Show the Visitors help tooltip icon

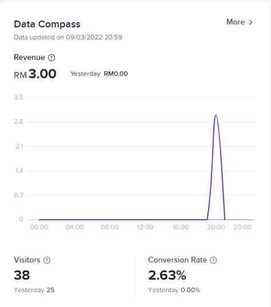click(47, 260)
